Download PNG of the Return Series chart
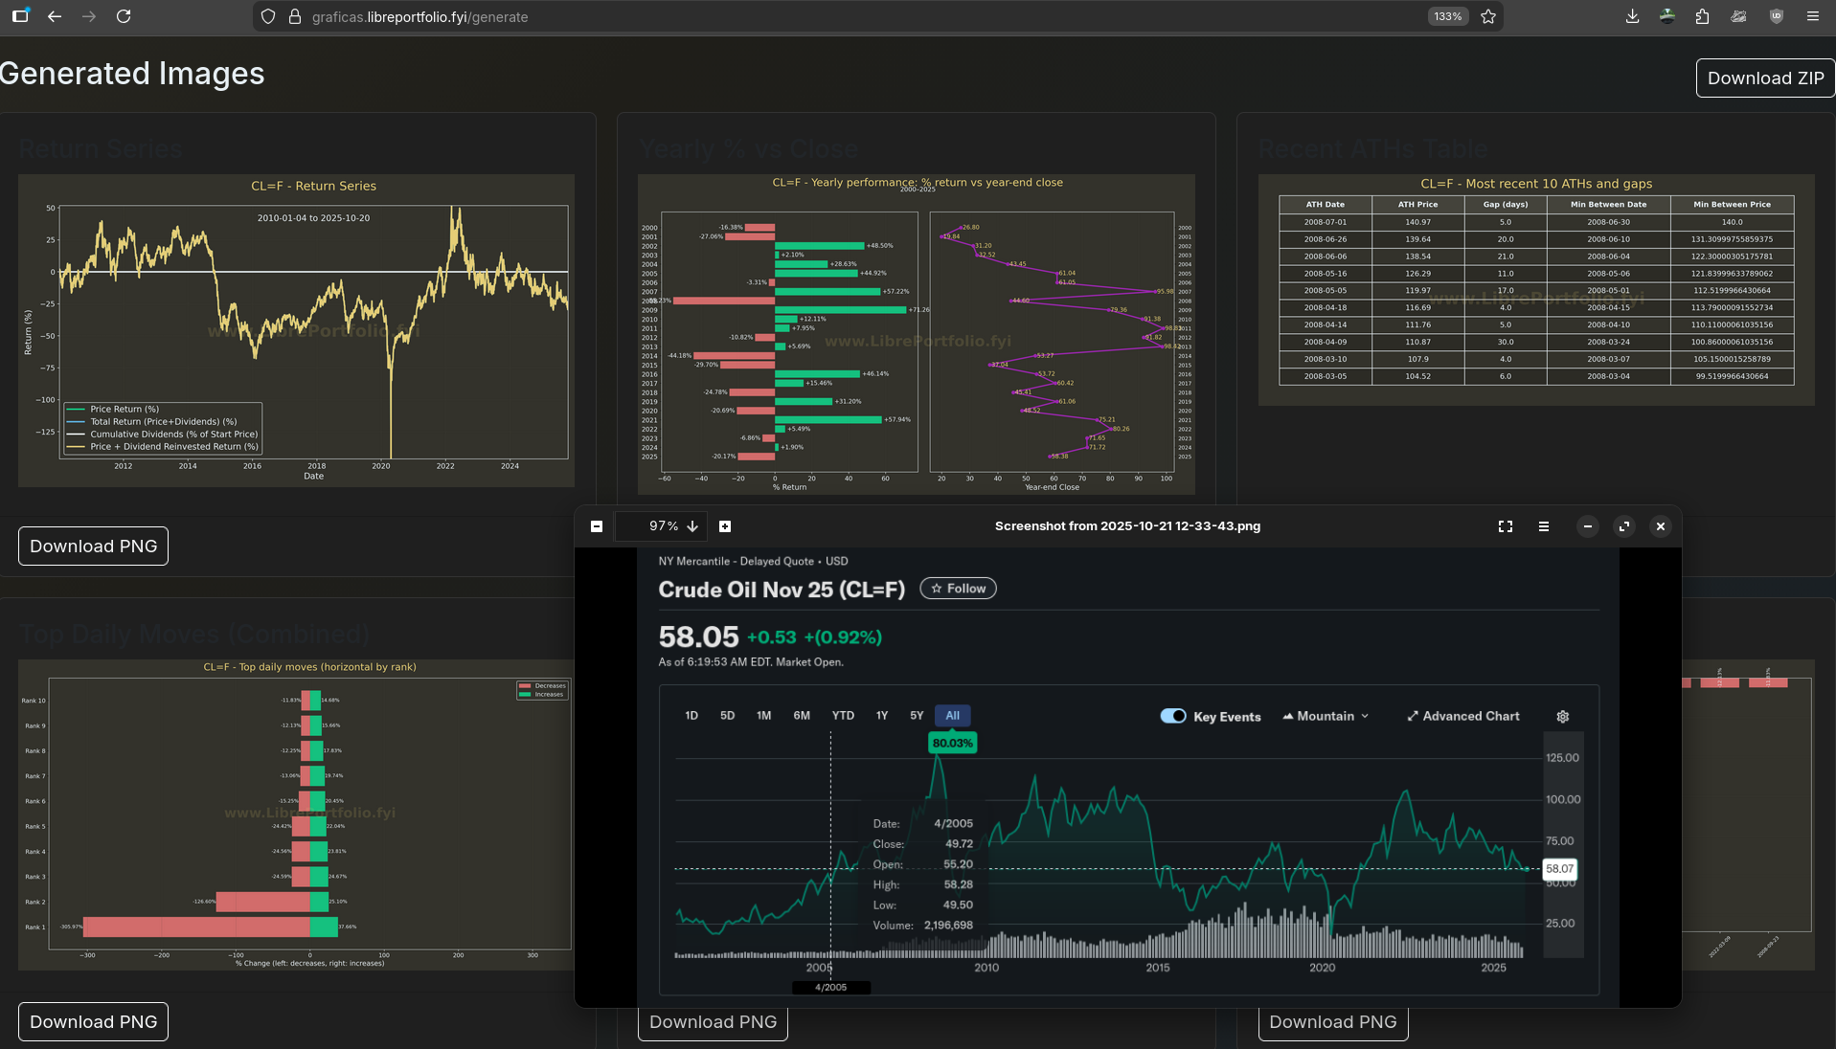The image size is (1836, 1049). (93, 546)
